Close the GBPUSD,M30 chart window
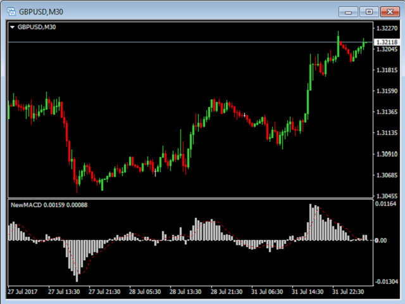Screen dimensions: 405x304 [x=389, y=11]
